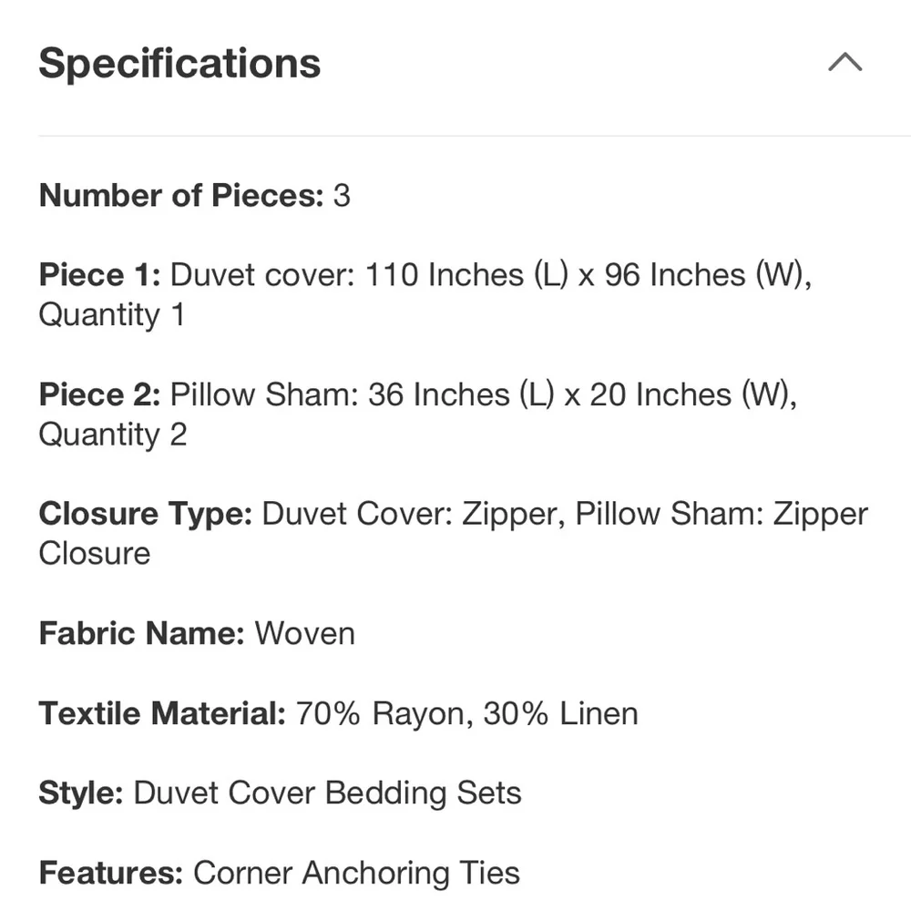Click the Piece 1 label
This screenshot has width=911, height=911.
click(x=99, y=275)
